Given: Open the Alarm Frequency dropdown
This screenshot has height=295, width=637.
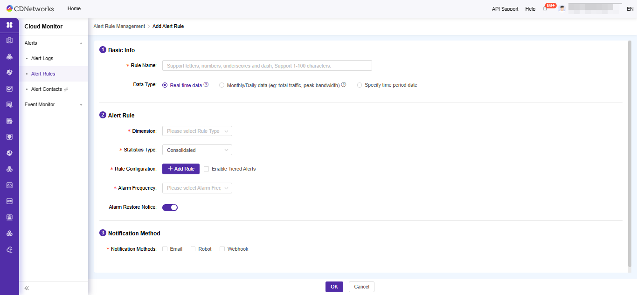Looking at the screenshot, I should click(x=197, y=188).
